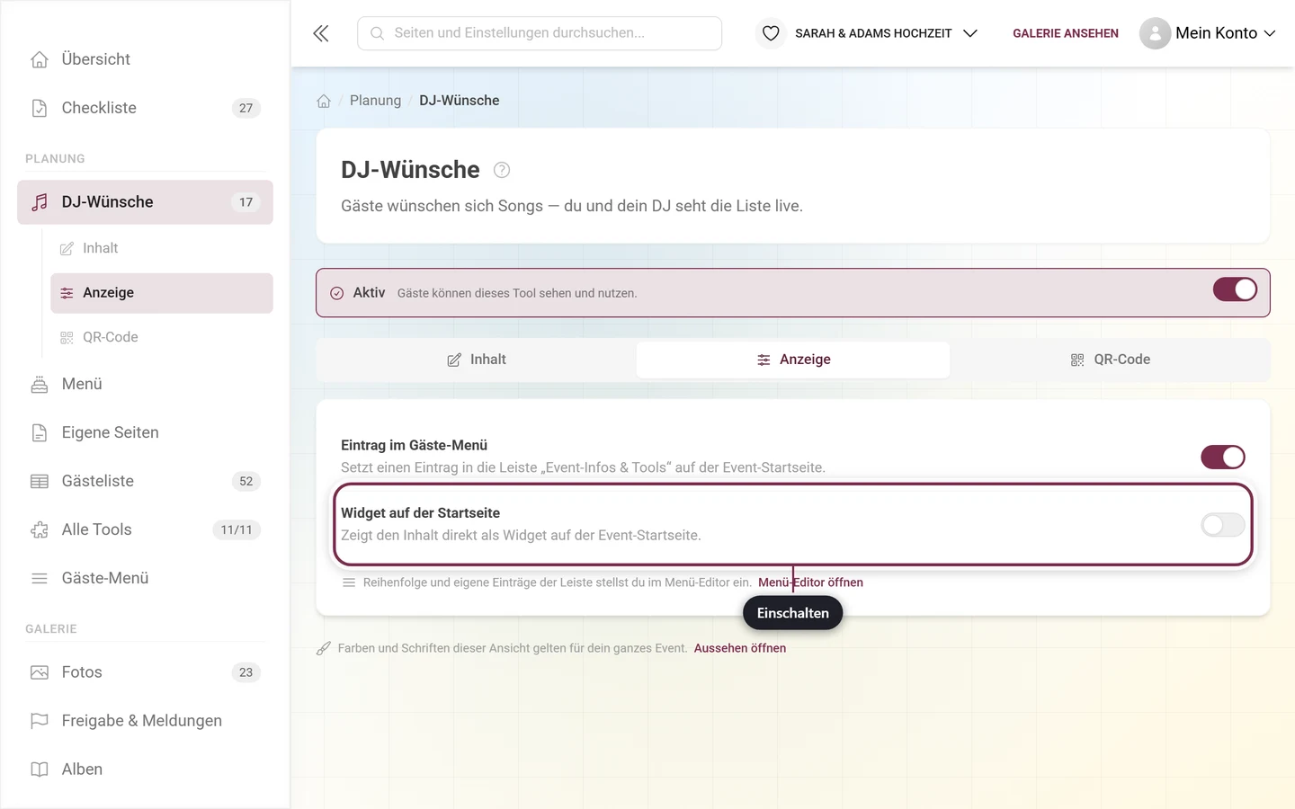The width and height of the screenshot is (1295, 809).
Task: Click the page icon beside Eigene Seiten
Action: click(x=40, y=432)
